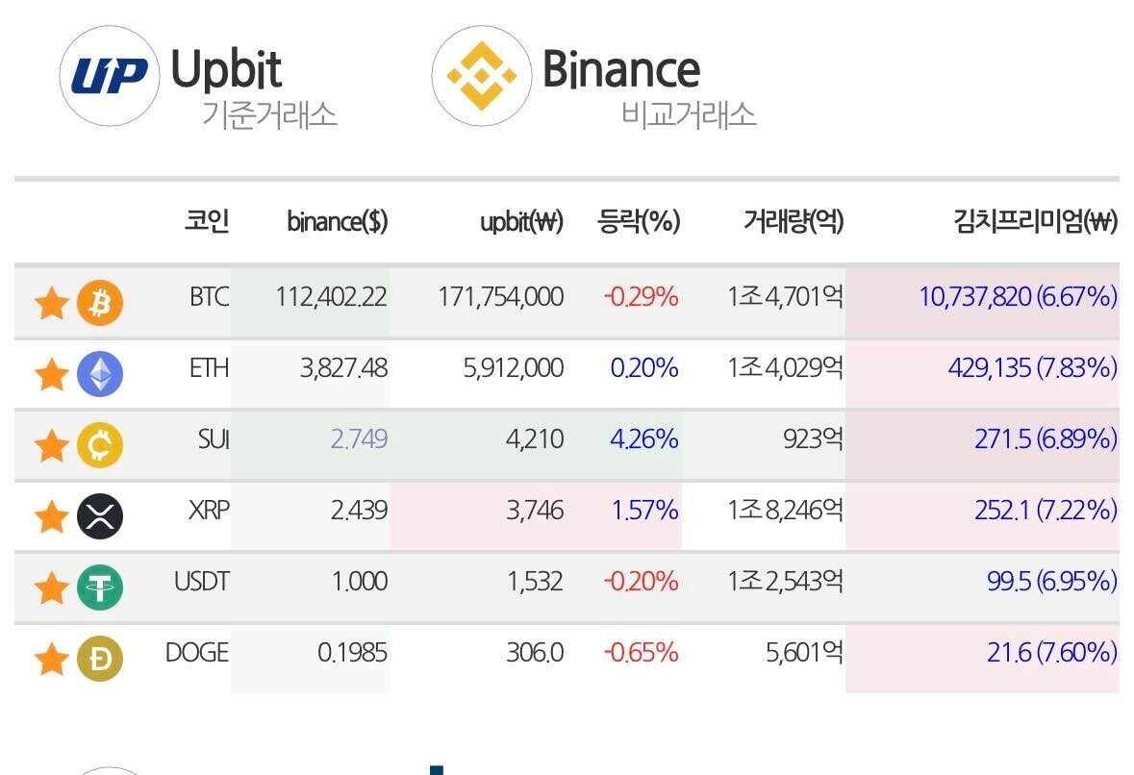Click the XRP ticker name
This screenshot has height=775, width=1134.
pos(209,510)
